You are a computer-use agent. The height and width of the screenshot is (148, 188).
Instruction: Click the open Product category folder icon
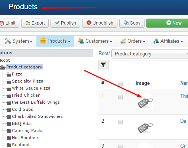point(3,67)
